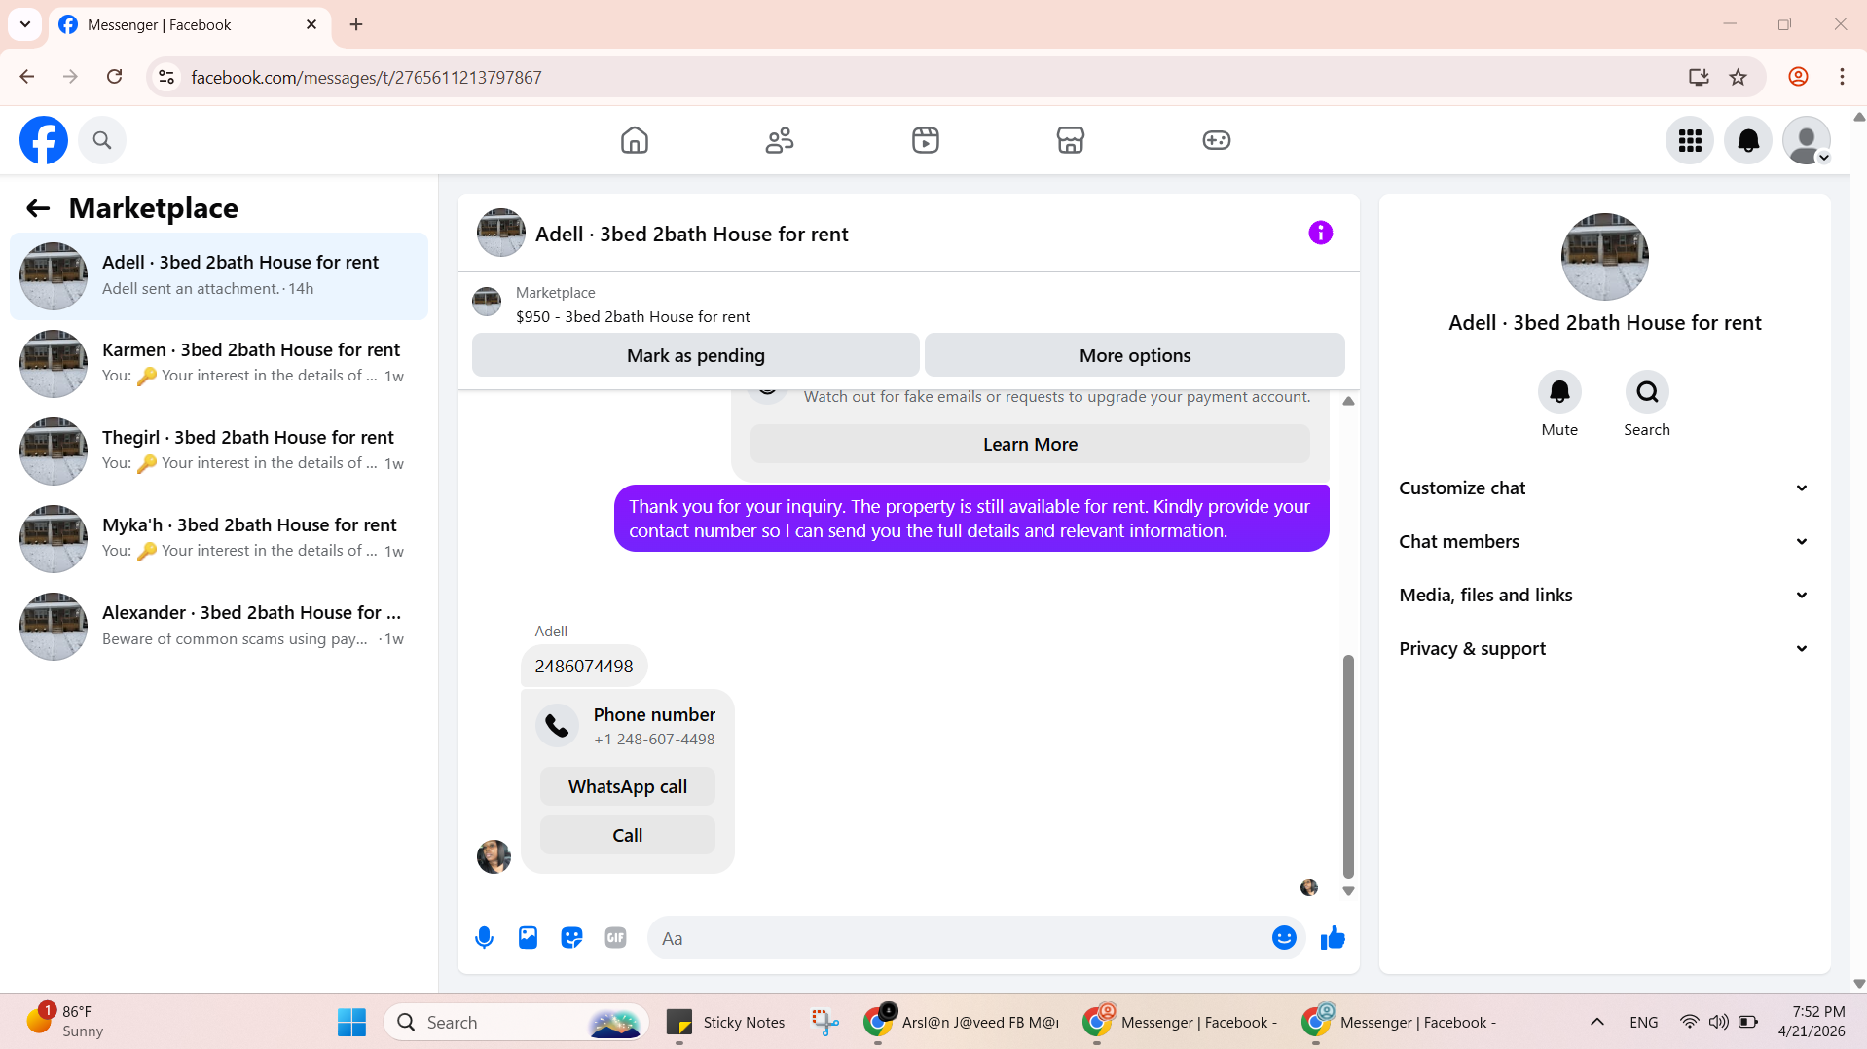
Task: Mute this conversation with the bell icon
Action: 1559,392
